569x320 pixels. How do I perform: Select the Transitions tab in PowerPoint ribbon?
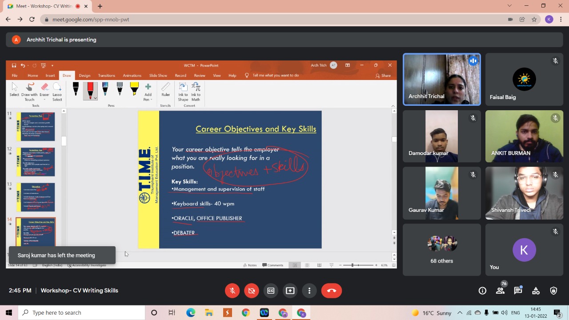click(x=106, y=76)
